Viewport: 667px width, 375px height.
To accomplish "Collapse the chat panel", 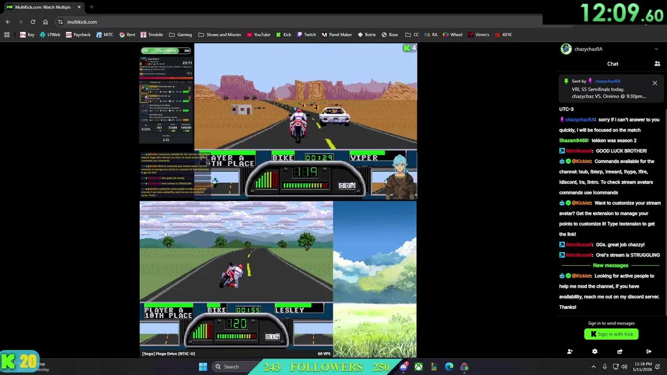I will tap(649, 352).
